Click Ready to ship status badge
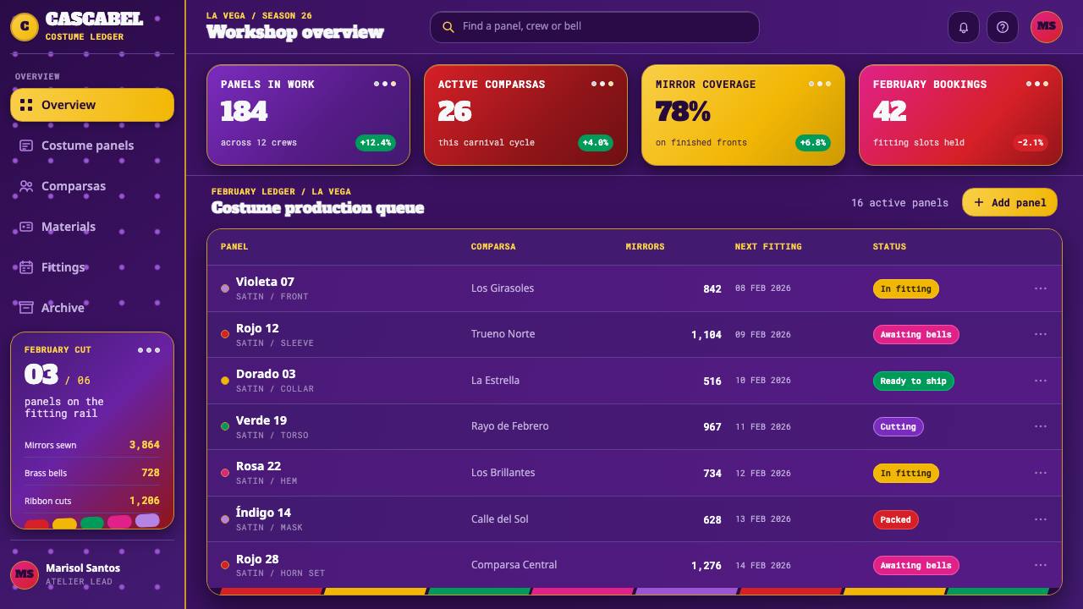The image size is (1083, 609). (x=913, y=381)
